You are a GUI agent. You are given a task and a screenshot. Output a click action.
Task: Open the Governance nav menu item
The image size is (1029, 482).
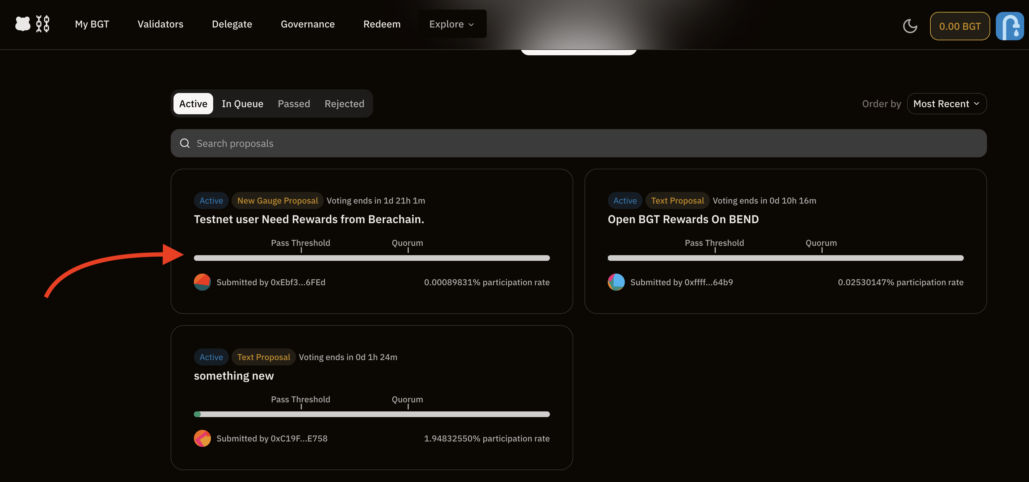coord(308,24)
